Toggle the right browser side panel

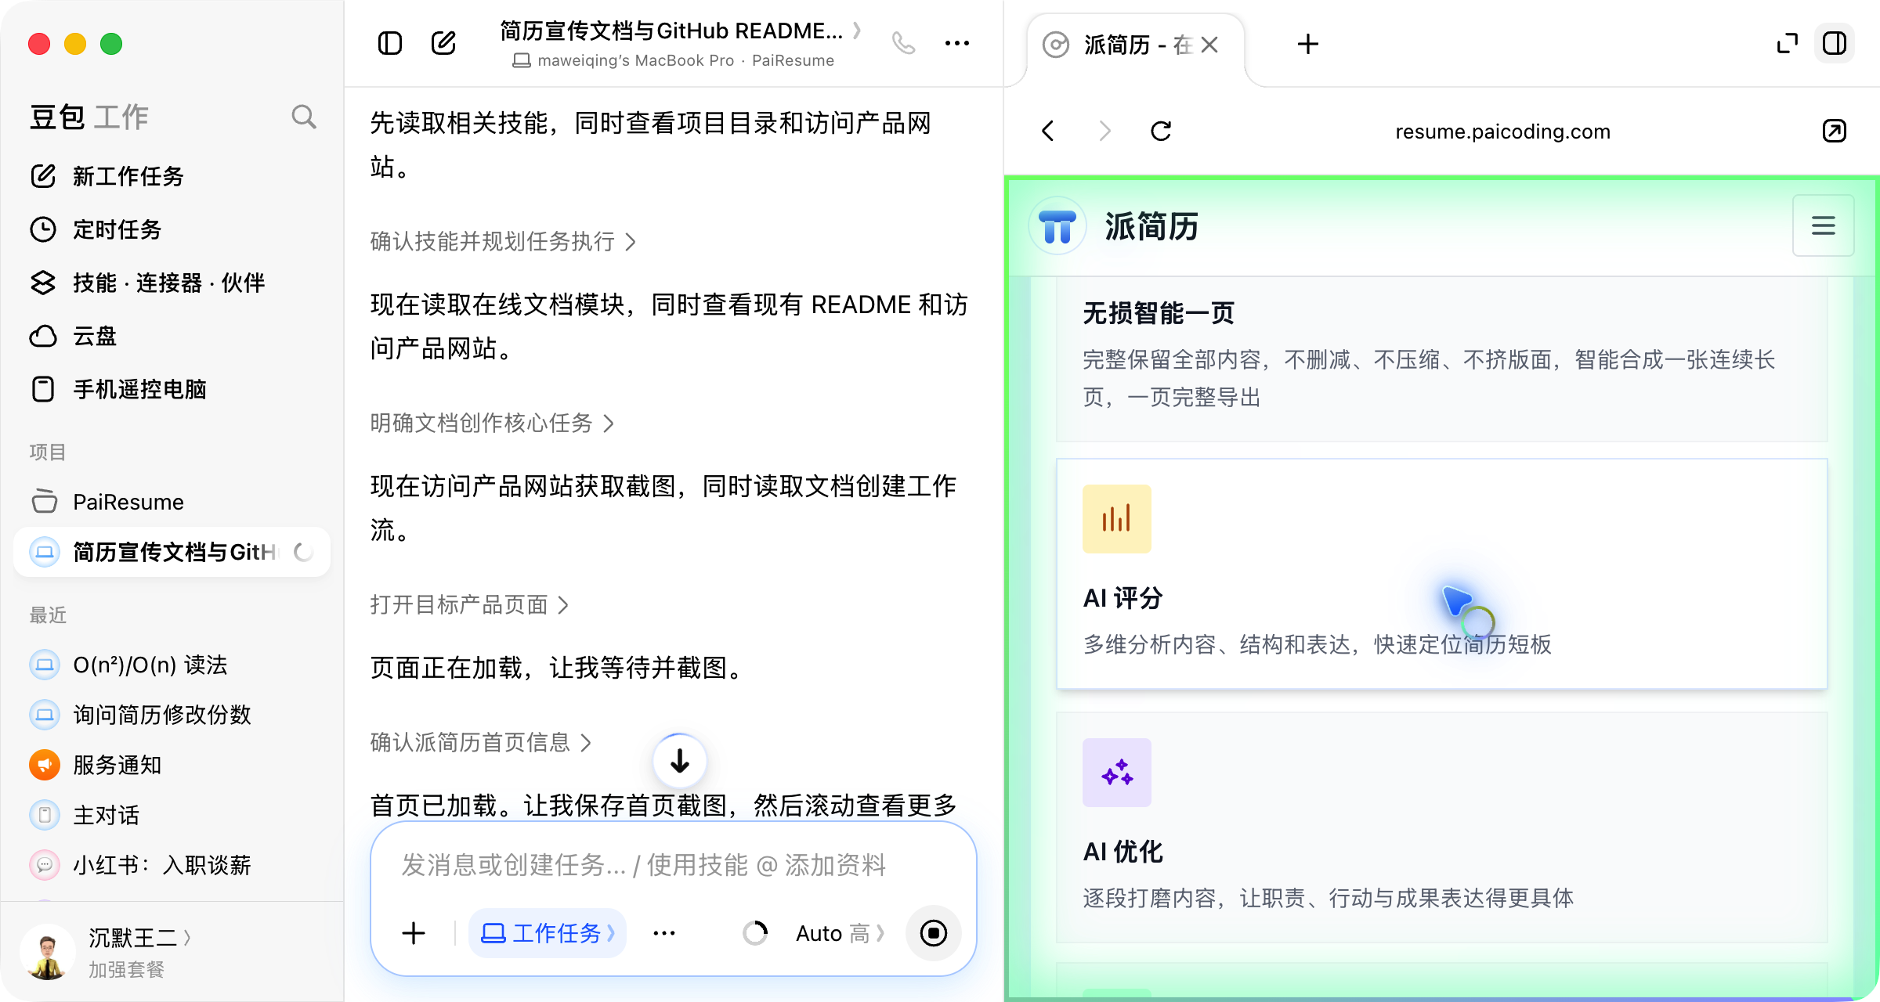[x=1835, y=44]
